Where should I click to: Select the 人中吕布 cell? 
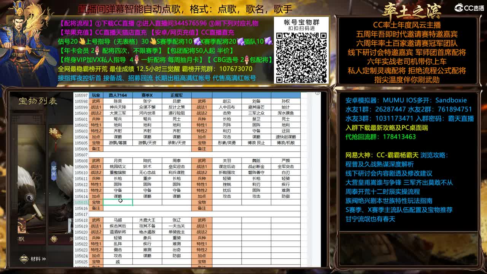coord(227,107)
